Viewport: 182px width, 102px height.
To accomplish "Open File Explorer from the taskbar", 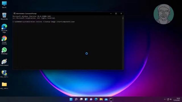I will click(x=101, y=99).
